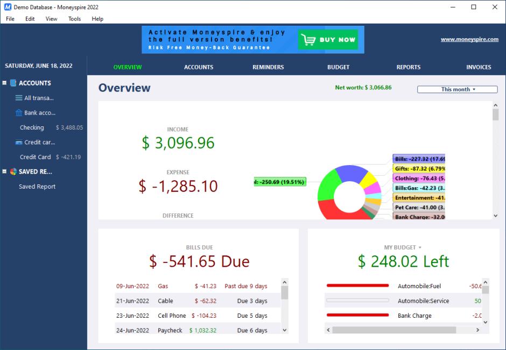Open the This month period dropdown
The image size is (506, 350).
(x=457, y=89)
